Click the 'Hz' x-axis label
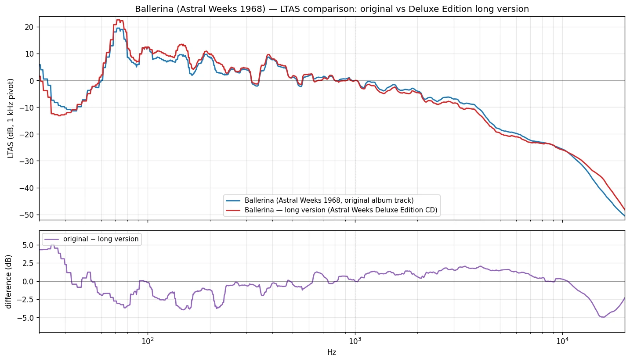Screen dimensions: 630x362 (332, 352)
